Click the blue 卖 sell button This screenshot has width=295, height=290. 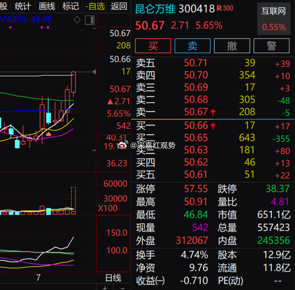[192, 46]
